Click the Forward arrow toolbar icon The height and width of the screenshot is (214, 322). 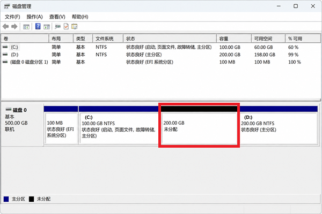[x=14, y=26]
